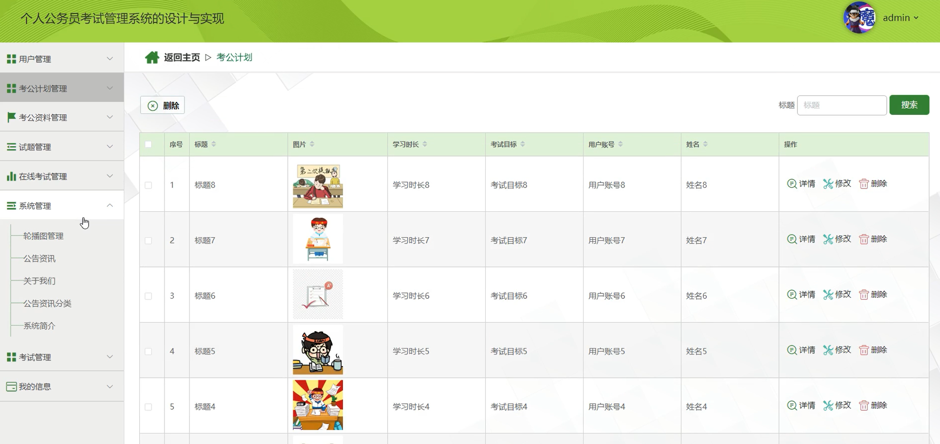Sort by 姓名 column arrows
The height and width of the screenshot is (444, 940).
705,144
